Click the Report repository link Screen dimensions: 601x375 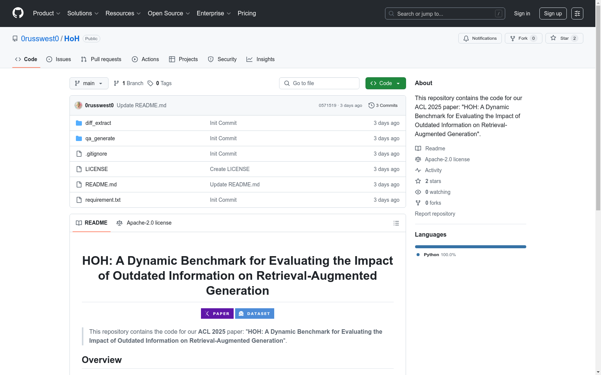[435, 214]
